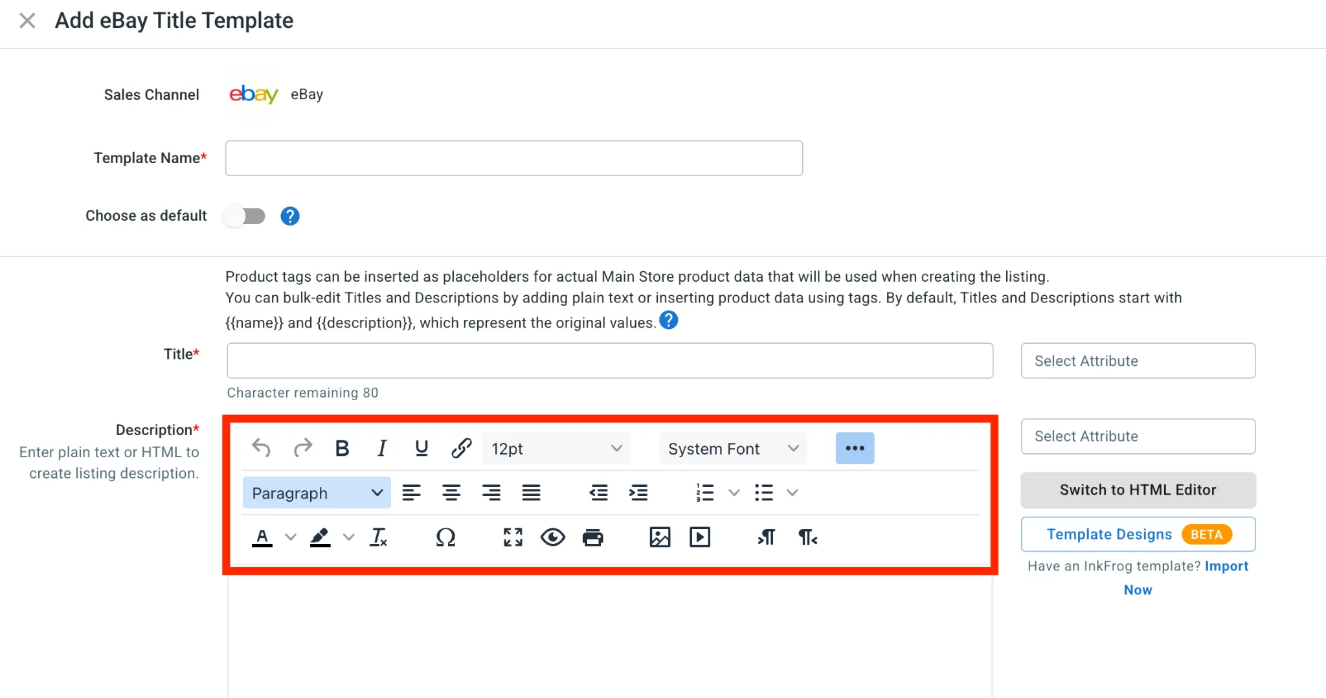This screenshot has width=1326, height=698.
Task: Open the Title Select Attribute dropdown
Action: click(1138, 361)
